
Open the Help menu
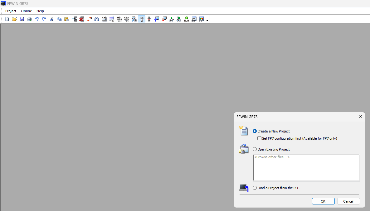(40, 11)
